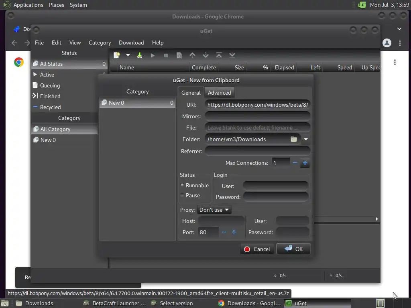Click the Move to Top icon

click(219, 55)
